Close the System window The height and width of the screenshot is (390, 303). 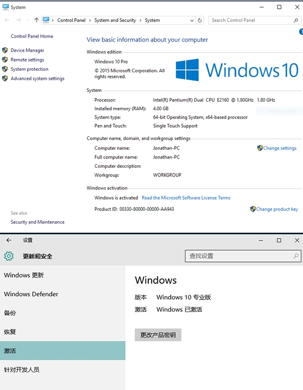[x=297, y=7]
